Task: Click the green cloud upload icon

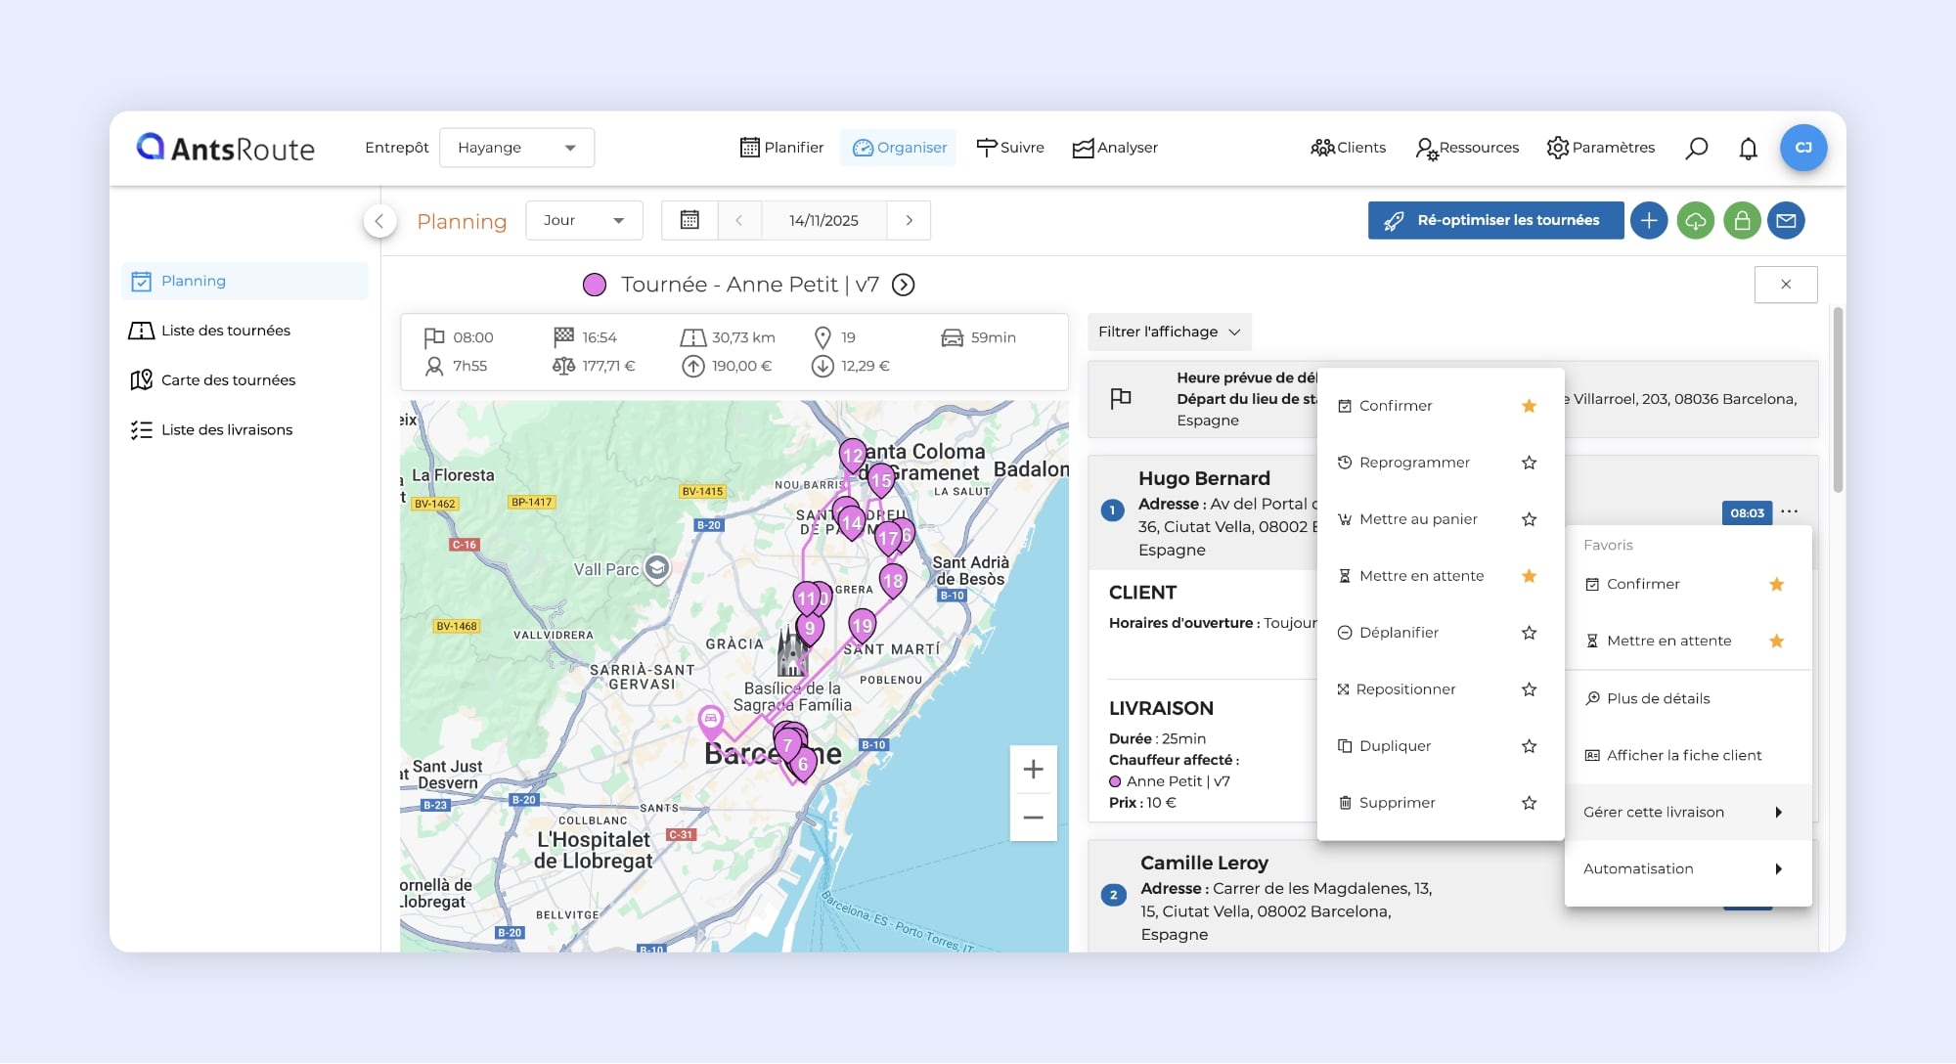Action: (x=1695, y=220)
